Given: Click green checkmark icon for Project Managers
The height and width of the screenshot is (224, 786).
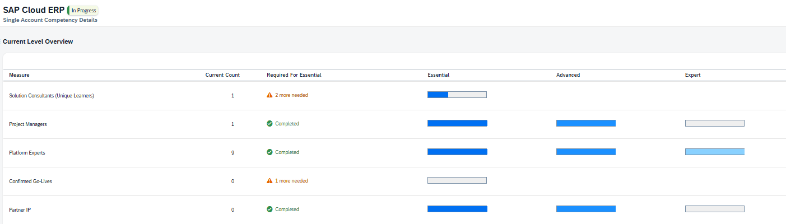Looking at the screenshot, I should point(269,124).
